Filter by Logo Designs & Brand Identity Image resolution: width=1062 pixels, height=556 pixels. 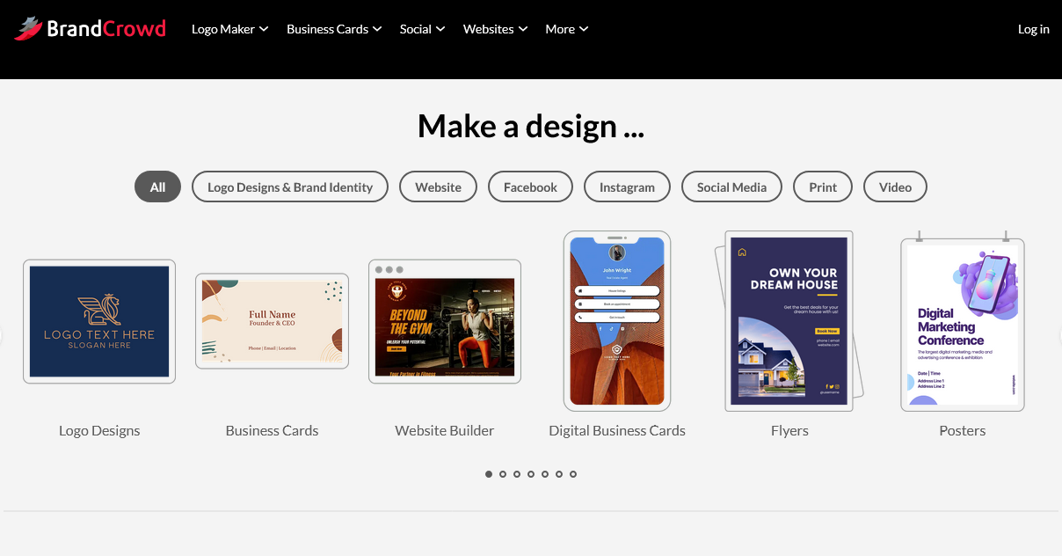click(x=289, y=187)
